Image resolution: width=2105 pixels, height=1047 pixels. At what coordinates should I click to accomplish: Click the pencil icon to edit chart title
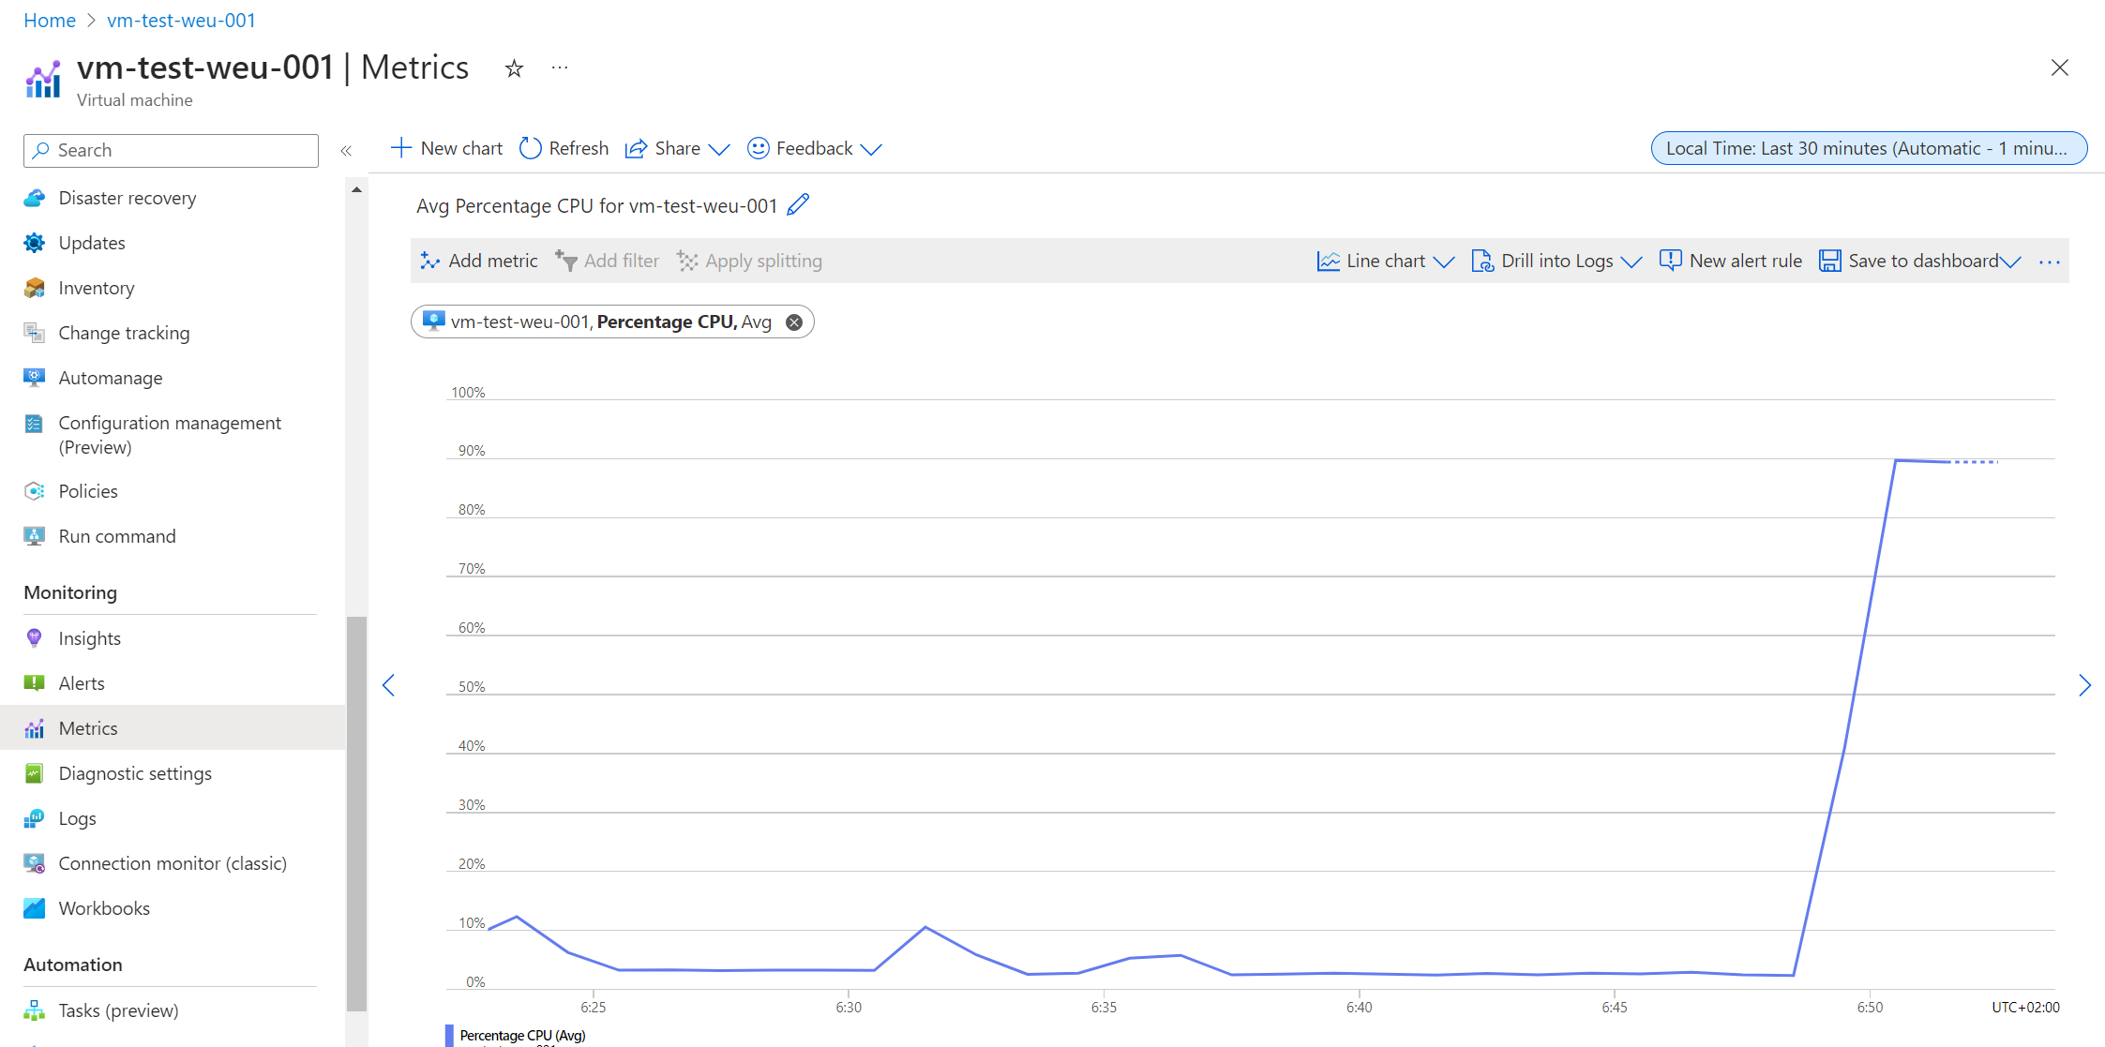point(798,204)
